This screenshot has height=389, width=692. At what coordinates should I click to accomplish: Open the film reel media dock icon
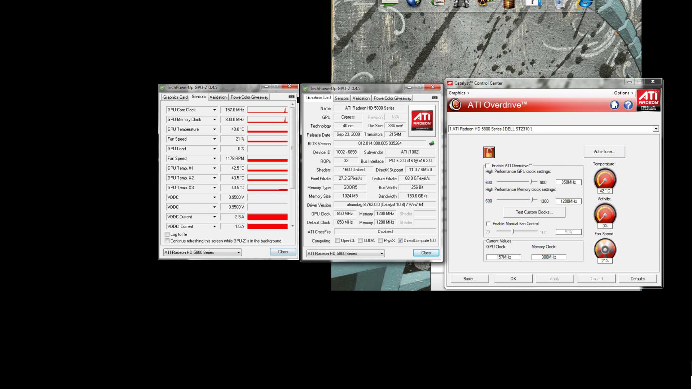(484, 4)
